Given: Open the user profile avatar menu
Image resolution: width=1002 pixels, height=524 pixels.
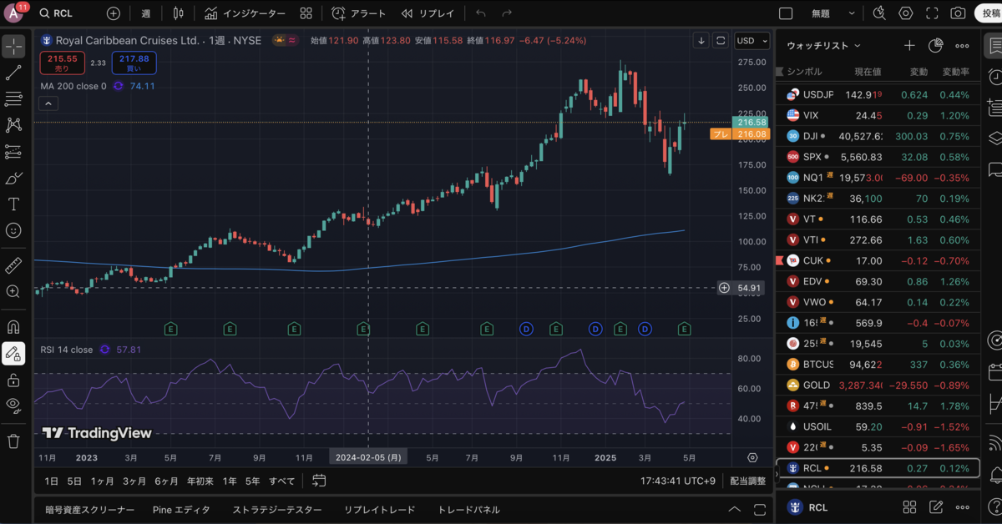Looking at the screenshot, I should point(15,13).
